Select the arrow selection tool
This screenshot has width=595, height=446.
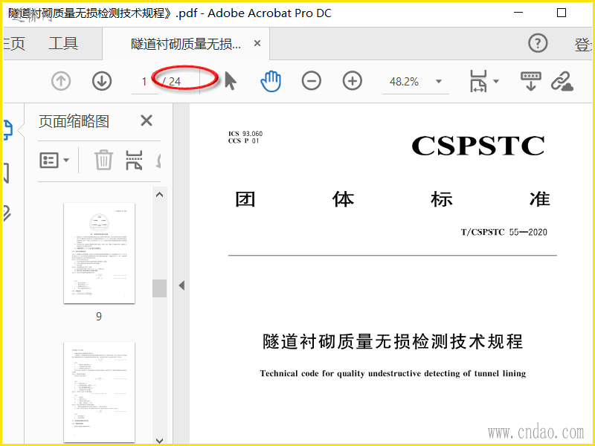pyautogui.click(x=231, y=81)
